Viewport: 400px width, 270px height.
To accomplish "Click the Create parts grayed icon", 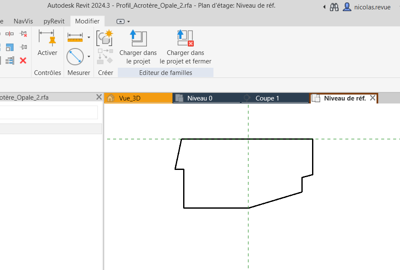I will point(105,57).
